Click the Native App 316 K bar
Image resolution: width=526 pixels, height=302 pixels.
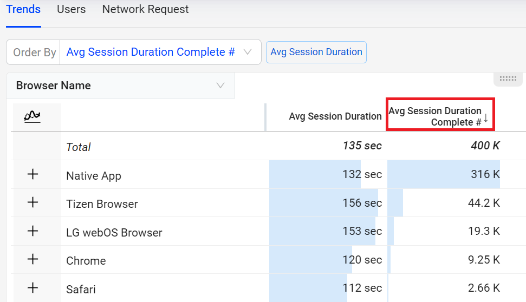(x=444, y=174)
